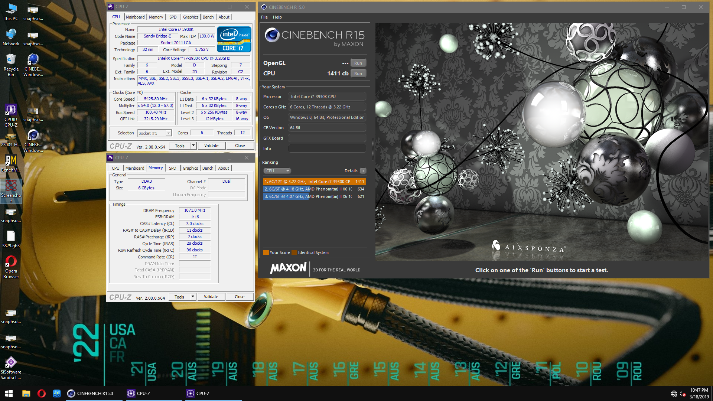This screenshot has height=401, width=713.
Task: Click the Details label in Ranking
Action: [351, 171]
